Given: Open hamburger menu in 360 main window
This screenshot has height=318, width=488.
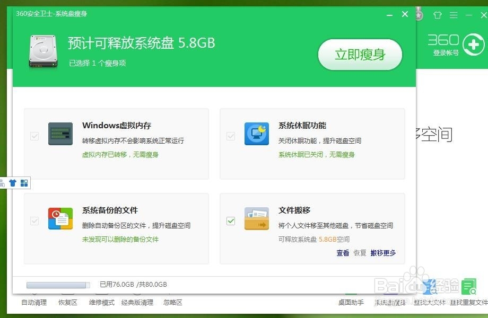Looking at the screenshot, I should tap(454, 15).
